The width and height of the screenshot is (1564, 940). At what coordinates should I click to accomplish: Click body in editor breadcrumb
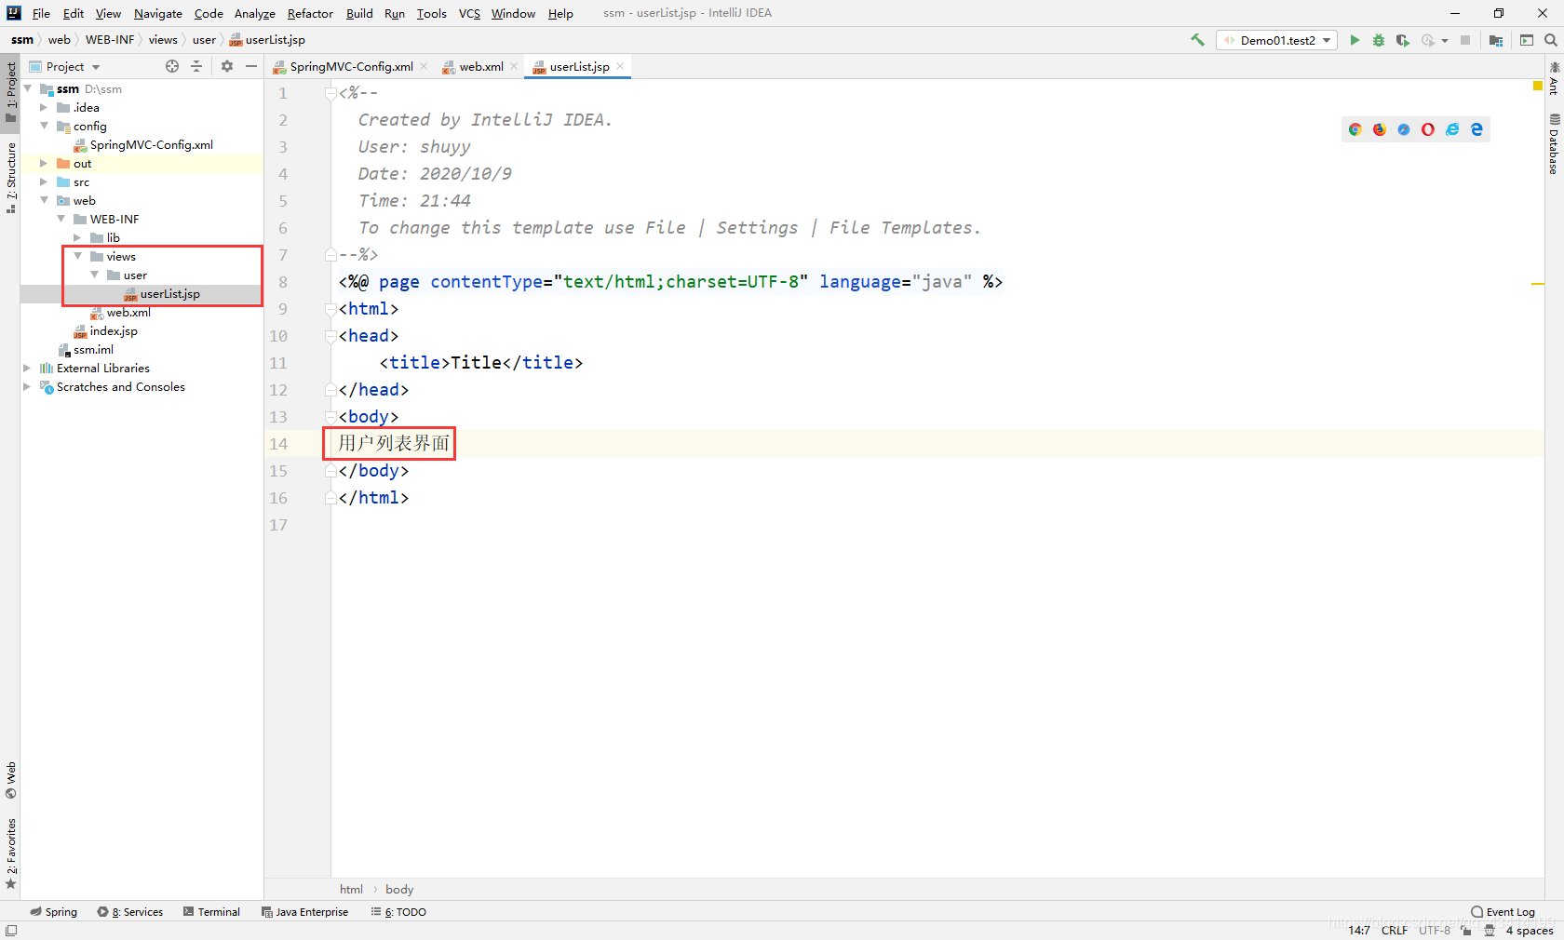tap(399, 889)
